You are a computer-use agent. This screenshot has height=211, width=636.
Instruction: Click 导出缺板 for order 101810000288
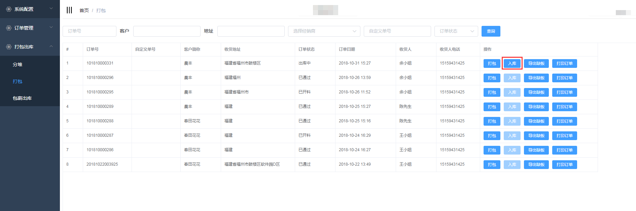coord(536,121)
